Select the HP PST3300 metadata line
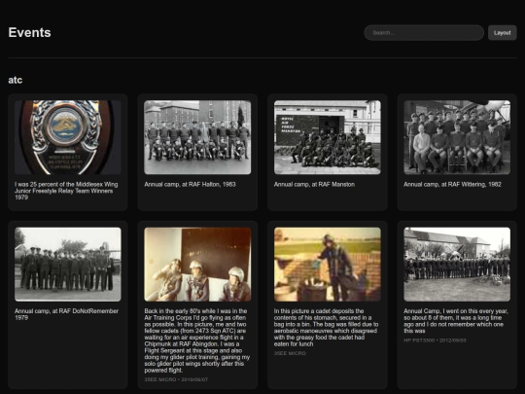Viewport: 525px width, 394px height. [435, 340]
